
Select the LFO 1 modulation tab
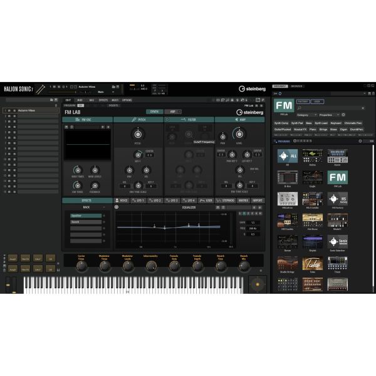point(138,201)
